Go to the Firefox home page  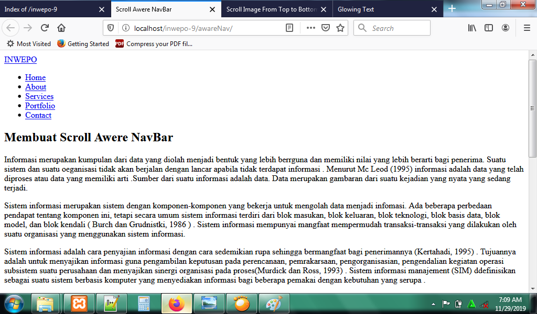click(61, 28)
